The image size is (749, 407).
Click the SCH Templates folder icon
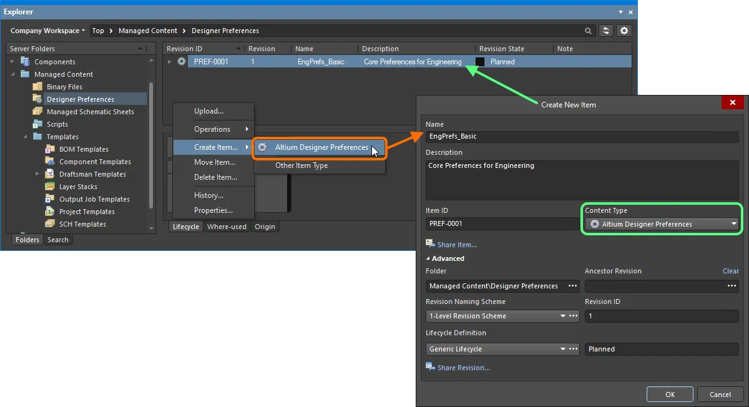(x=50, y=224)
